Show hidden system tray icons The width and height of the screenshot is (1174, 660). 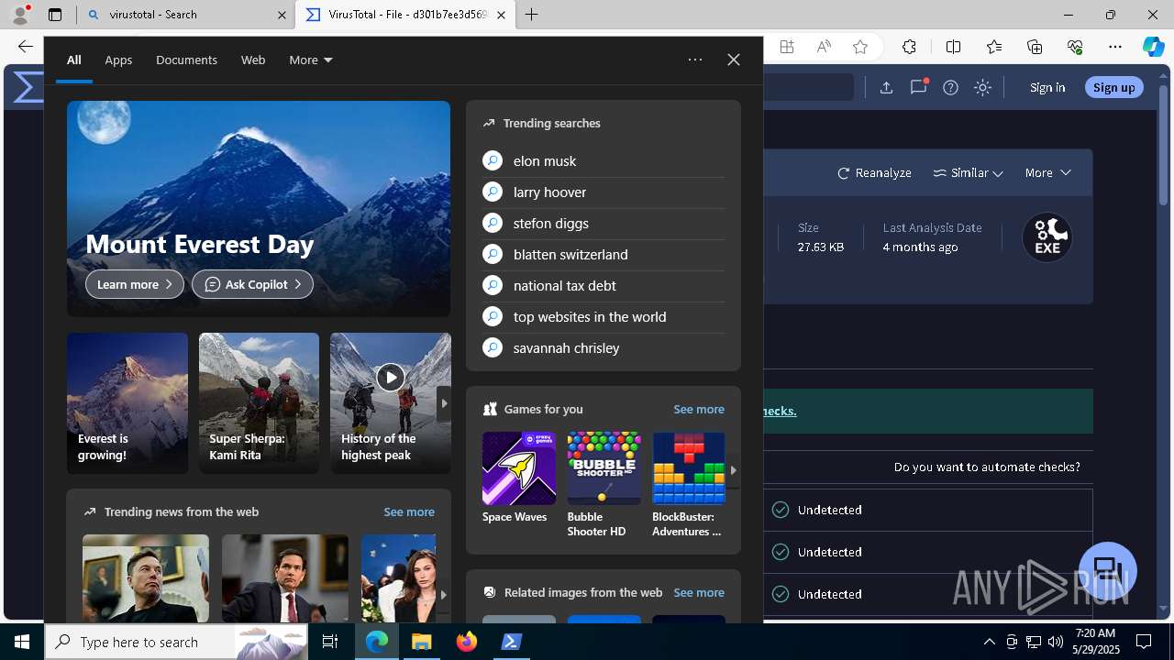click(990, 643)
